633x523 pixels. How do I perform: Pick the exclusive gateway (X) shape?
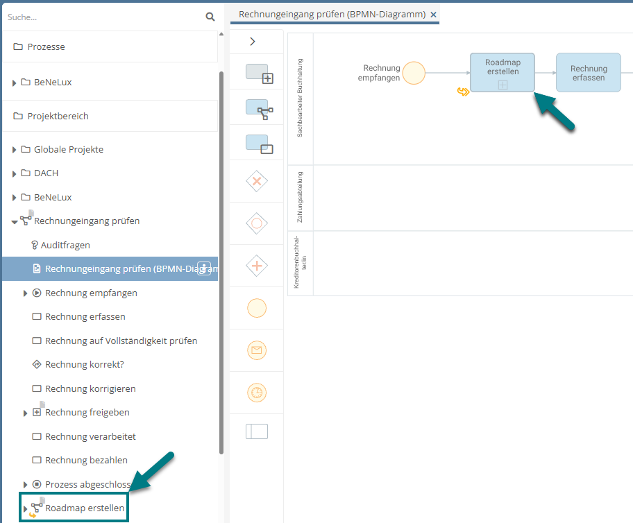257,181
